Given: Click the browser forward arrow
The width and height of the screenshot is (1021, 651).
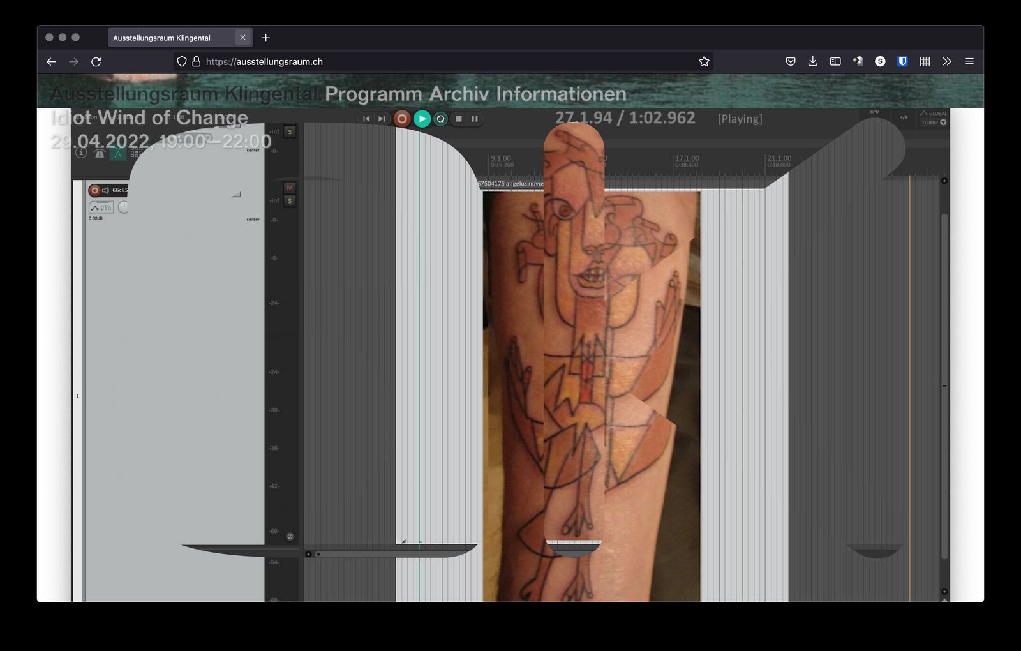Looking at the screenshot, I should click(x=73, y=61).
